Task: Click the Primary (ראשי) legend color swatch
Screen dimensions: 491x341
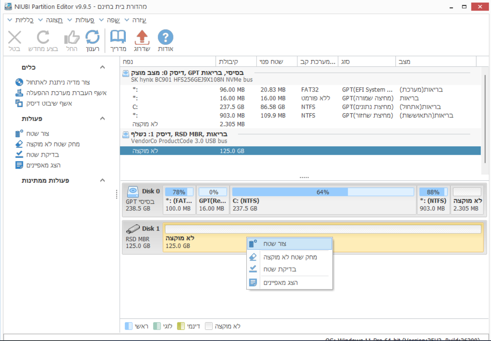Action: 129,326
